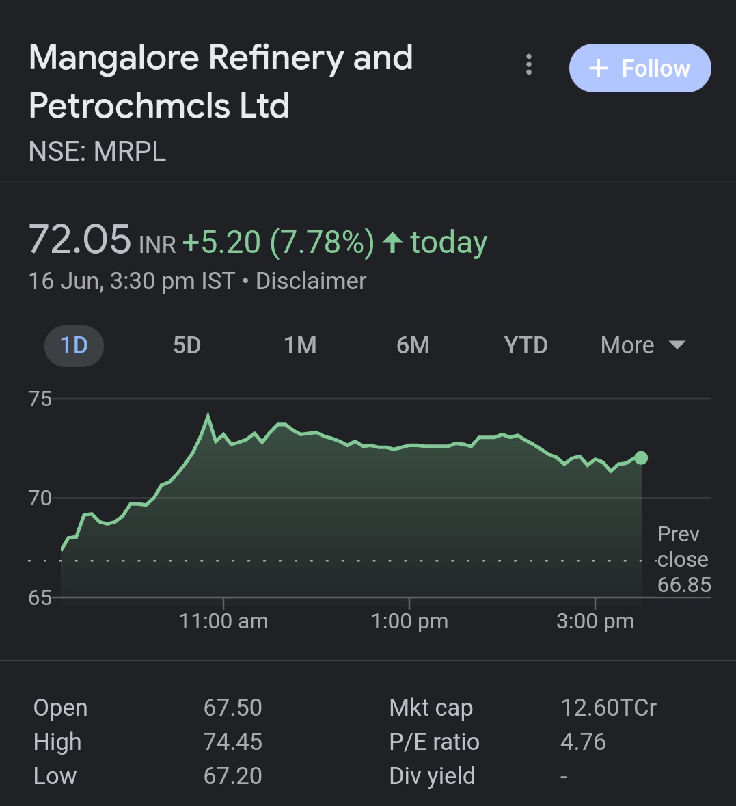Click the 70 y-axis label
Screen dimensions: 736x806
click(x=40, y=498)
